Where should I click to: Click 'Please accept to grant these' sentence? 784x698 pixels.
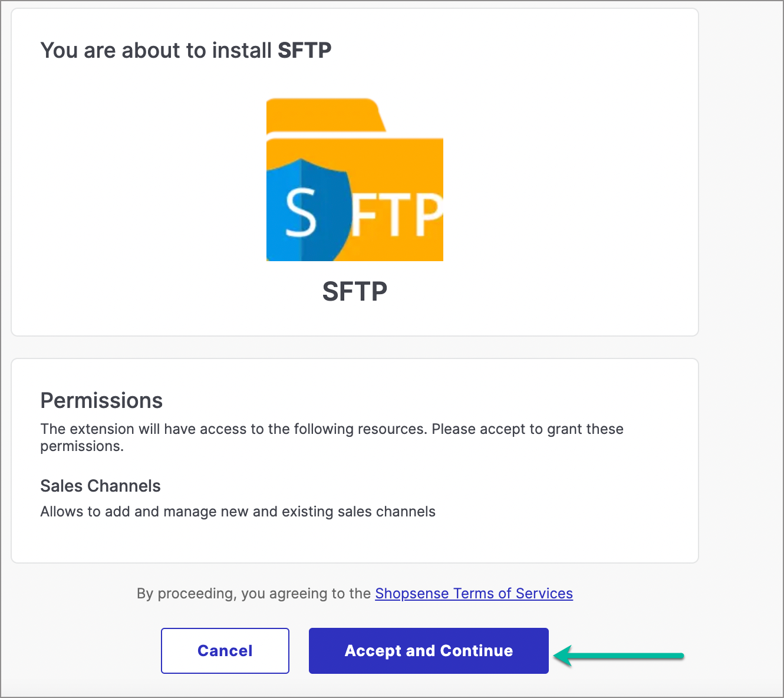coord(528,429)
